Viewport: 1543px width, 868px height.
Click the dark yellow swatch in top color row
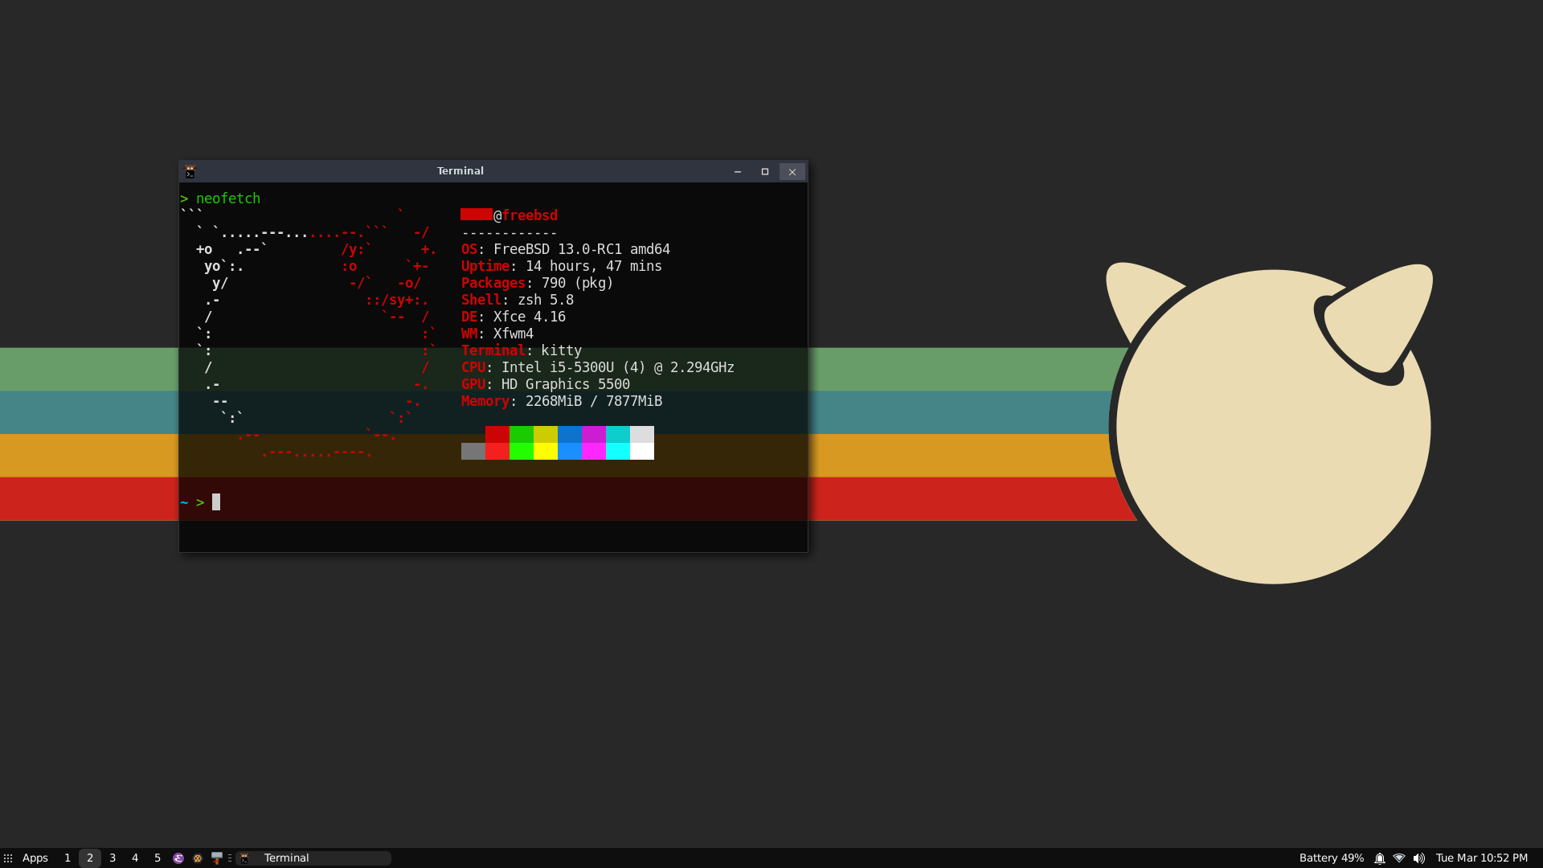(x=546, y=434)
